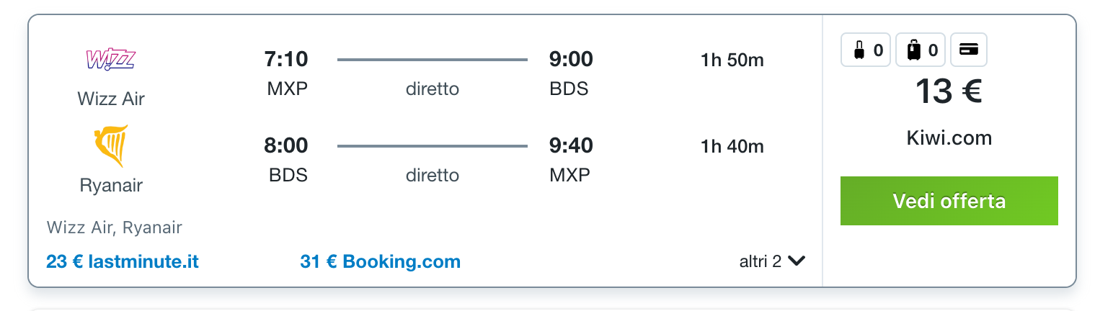Click the 7:10 MXP departure time

(x=287, y=73)
